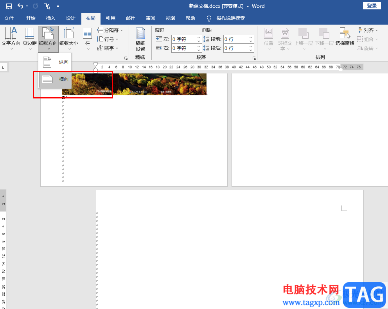
Task: Open 文字方向 text direction tool
Action: click(11, 39)
